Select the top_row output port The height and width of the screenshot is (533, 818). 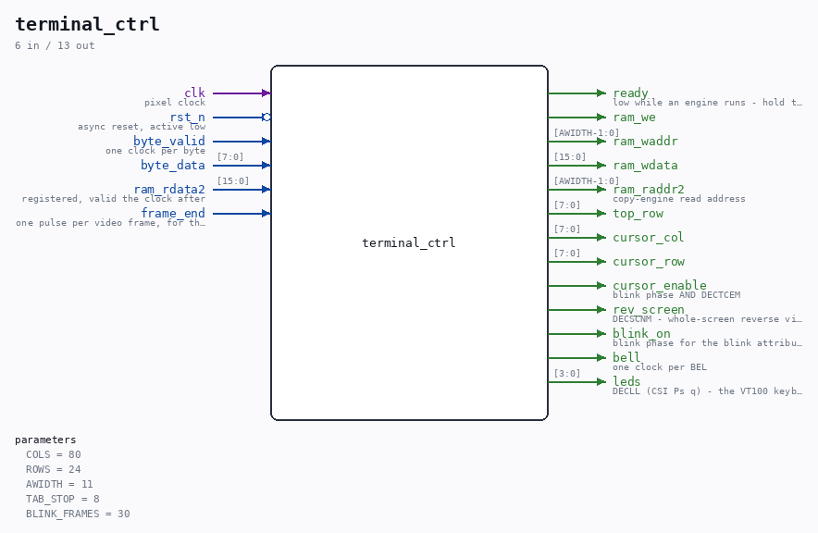click(x=638, y=213)
